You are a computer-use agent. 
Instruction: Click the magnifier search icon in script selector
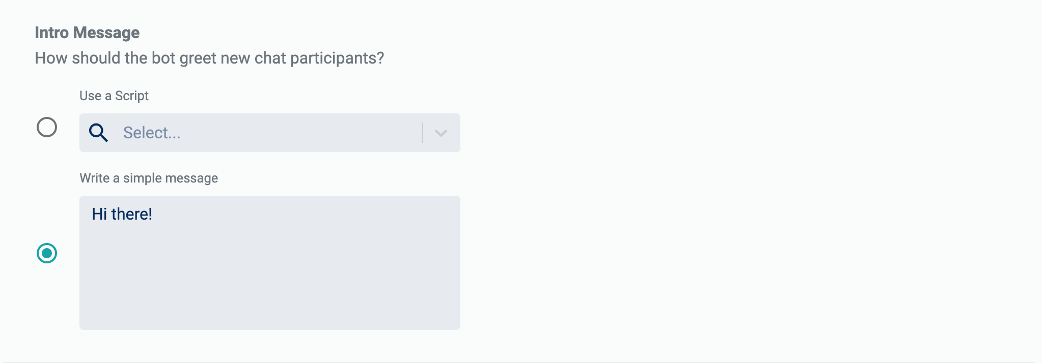point(98,133)
